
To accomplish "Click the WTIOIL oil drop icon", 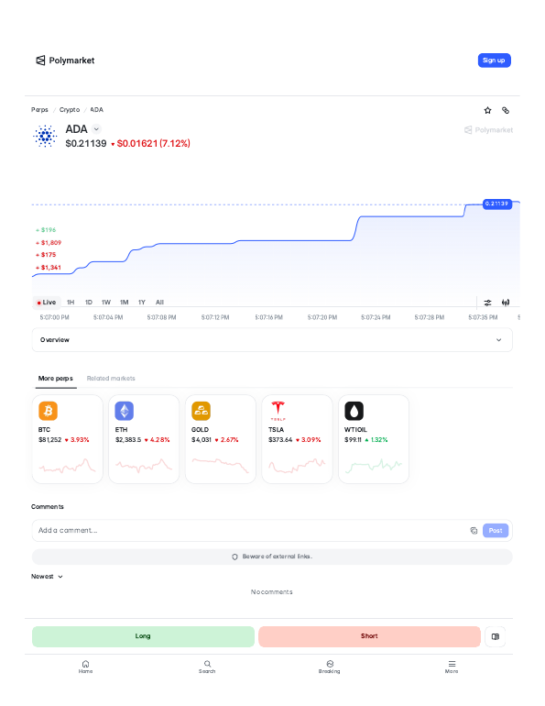I will pyautogui.click(x=354, y=411).
